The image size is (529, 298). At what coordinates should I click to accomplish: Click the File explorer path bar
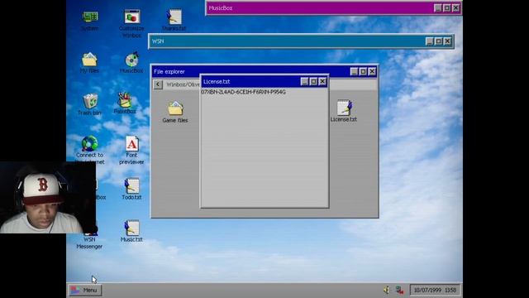pos(270,84)
